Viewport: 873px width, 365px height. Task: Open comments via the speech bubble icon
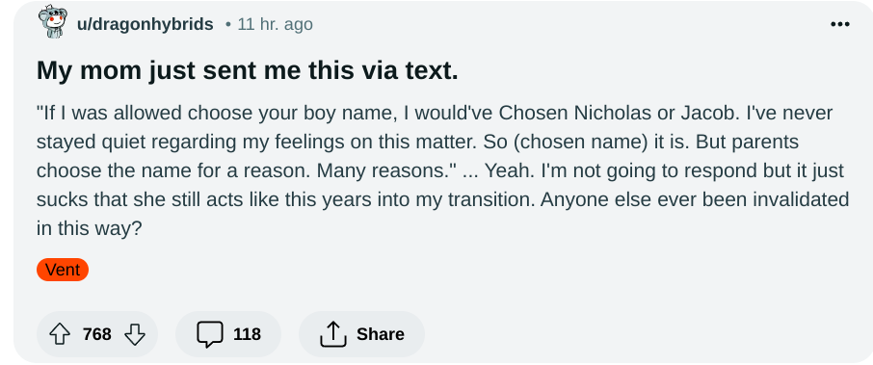pos(210,334)
